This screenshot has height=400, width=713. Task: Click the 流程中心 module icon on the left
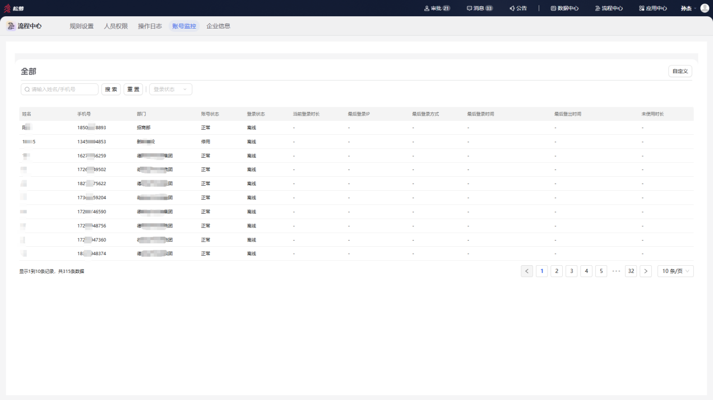tap(11, 26)
